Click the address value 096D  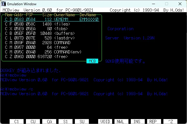19,56
